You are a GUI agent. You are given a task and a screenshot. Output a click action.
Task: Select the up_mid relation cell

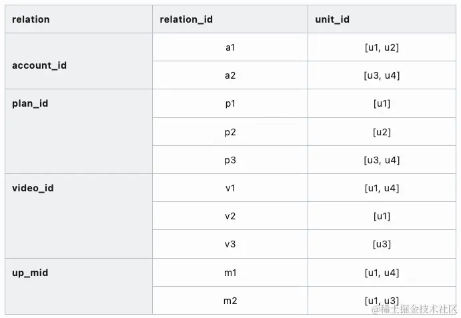(x=79, y=286)
